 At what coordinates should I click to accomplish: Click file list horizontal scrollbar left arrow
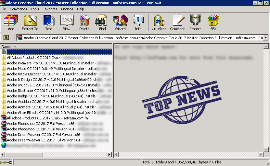click(x=2, y=154)
